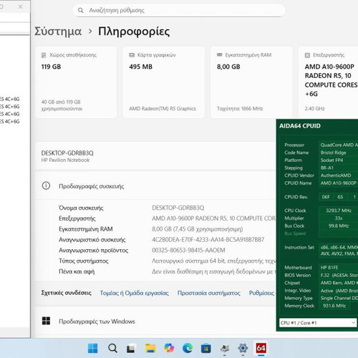This screenshot has width=358, height=358.
Task: Open Task View from taskbar
Action: [x=130, y=349]
